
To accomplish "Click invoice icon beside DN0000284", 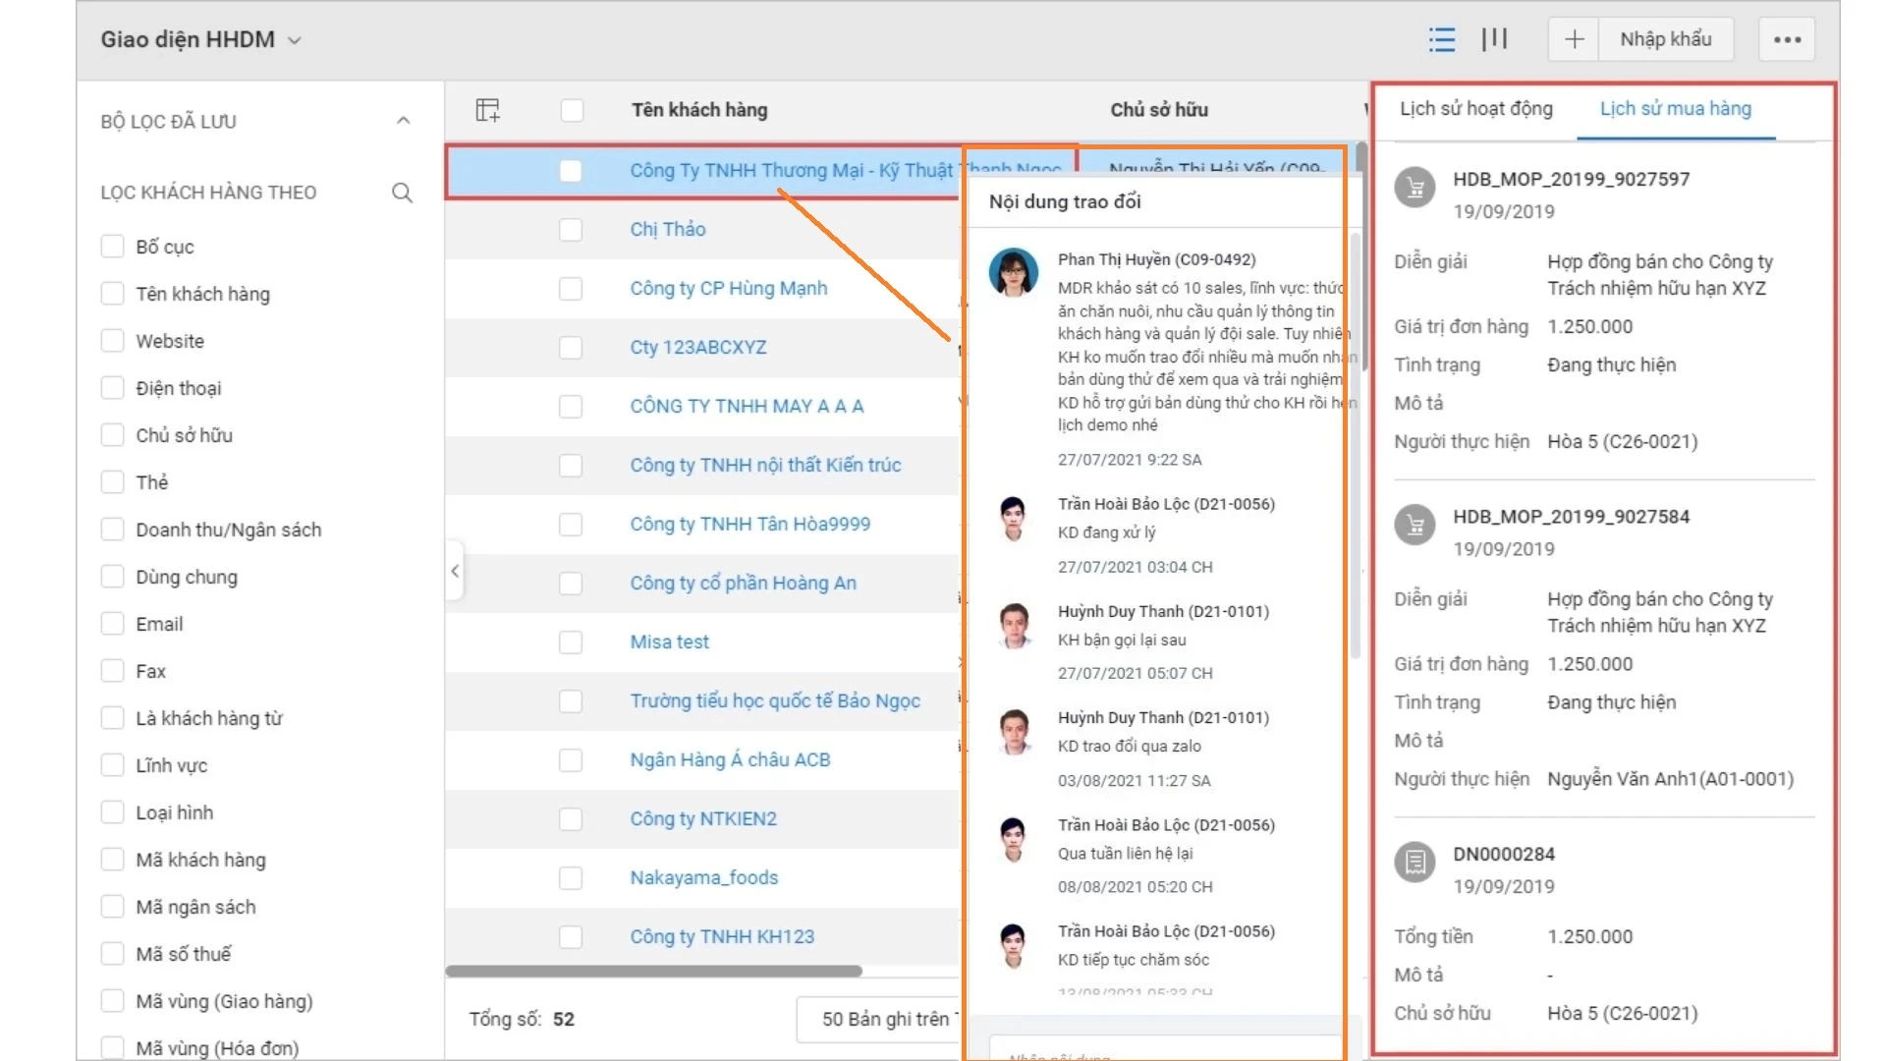I will 1414,862.
